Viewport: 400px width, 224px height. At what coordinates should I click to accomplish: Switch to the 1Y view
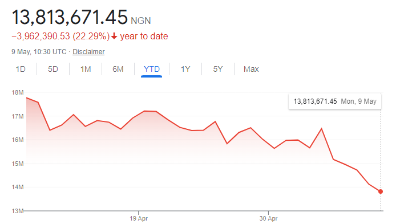(x=185, y=69)
